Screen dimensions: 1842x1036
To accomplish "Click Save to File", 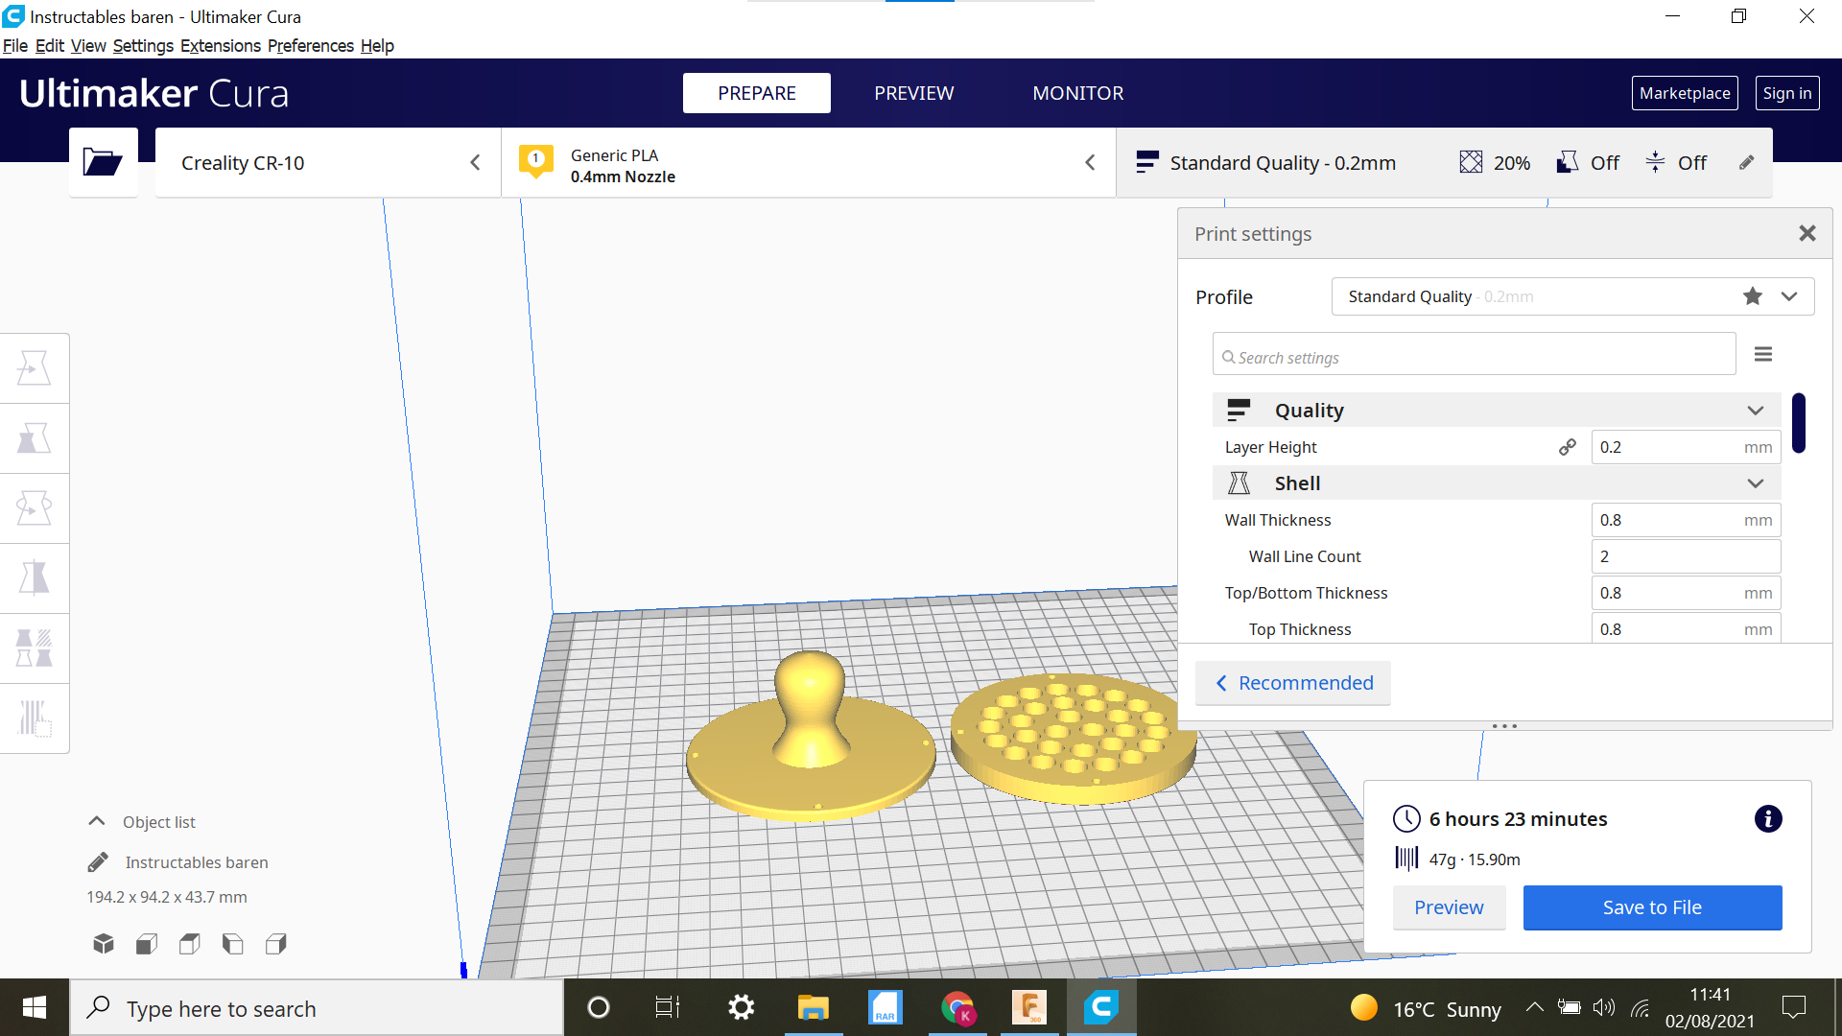I will [1652, 906].
